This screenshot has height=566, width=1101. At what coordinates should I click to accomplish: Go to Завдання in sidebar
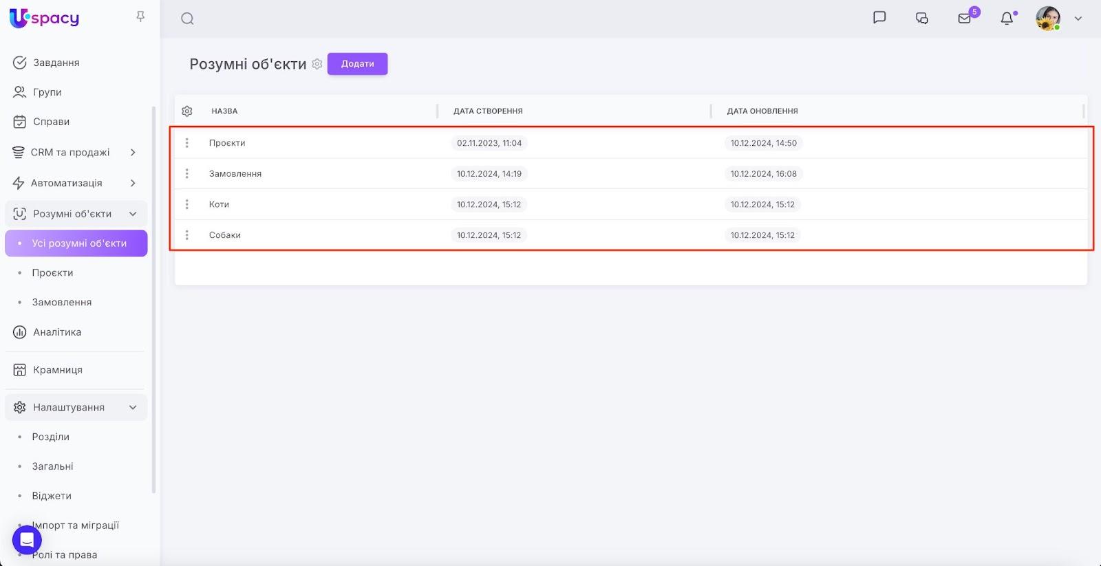click(x=56, y=63)
